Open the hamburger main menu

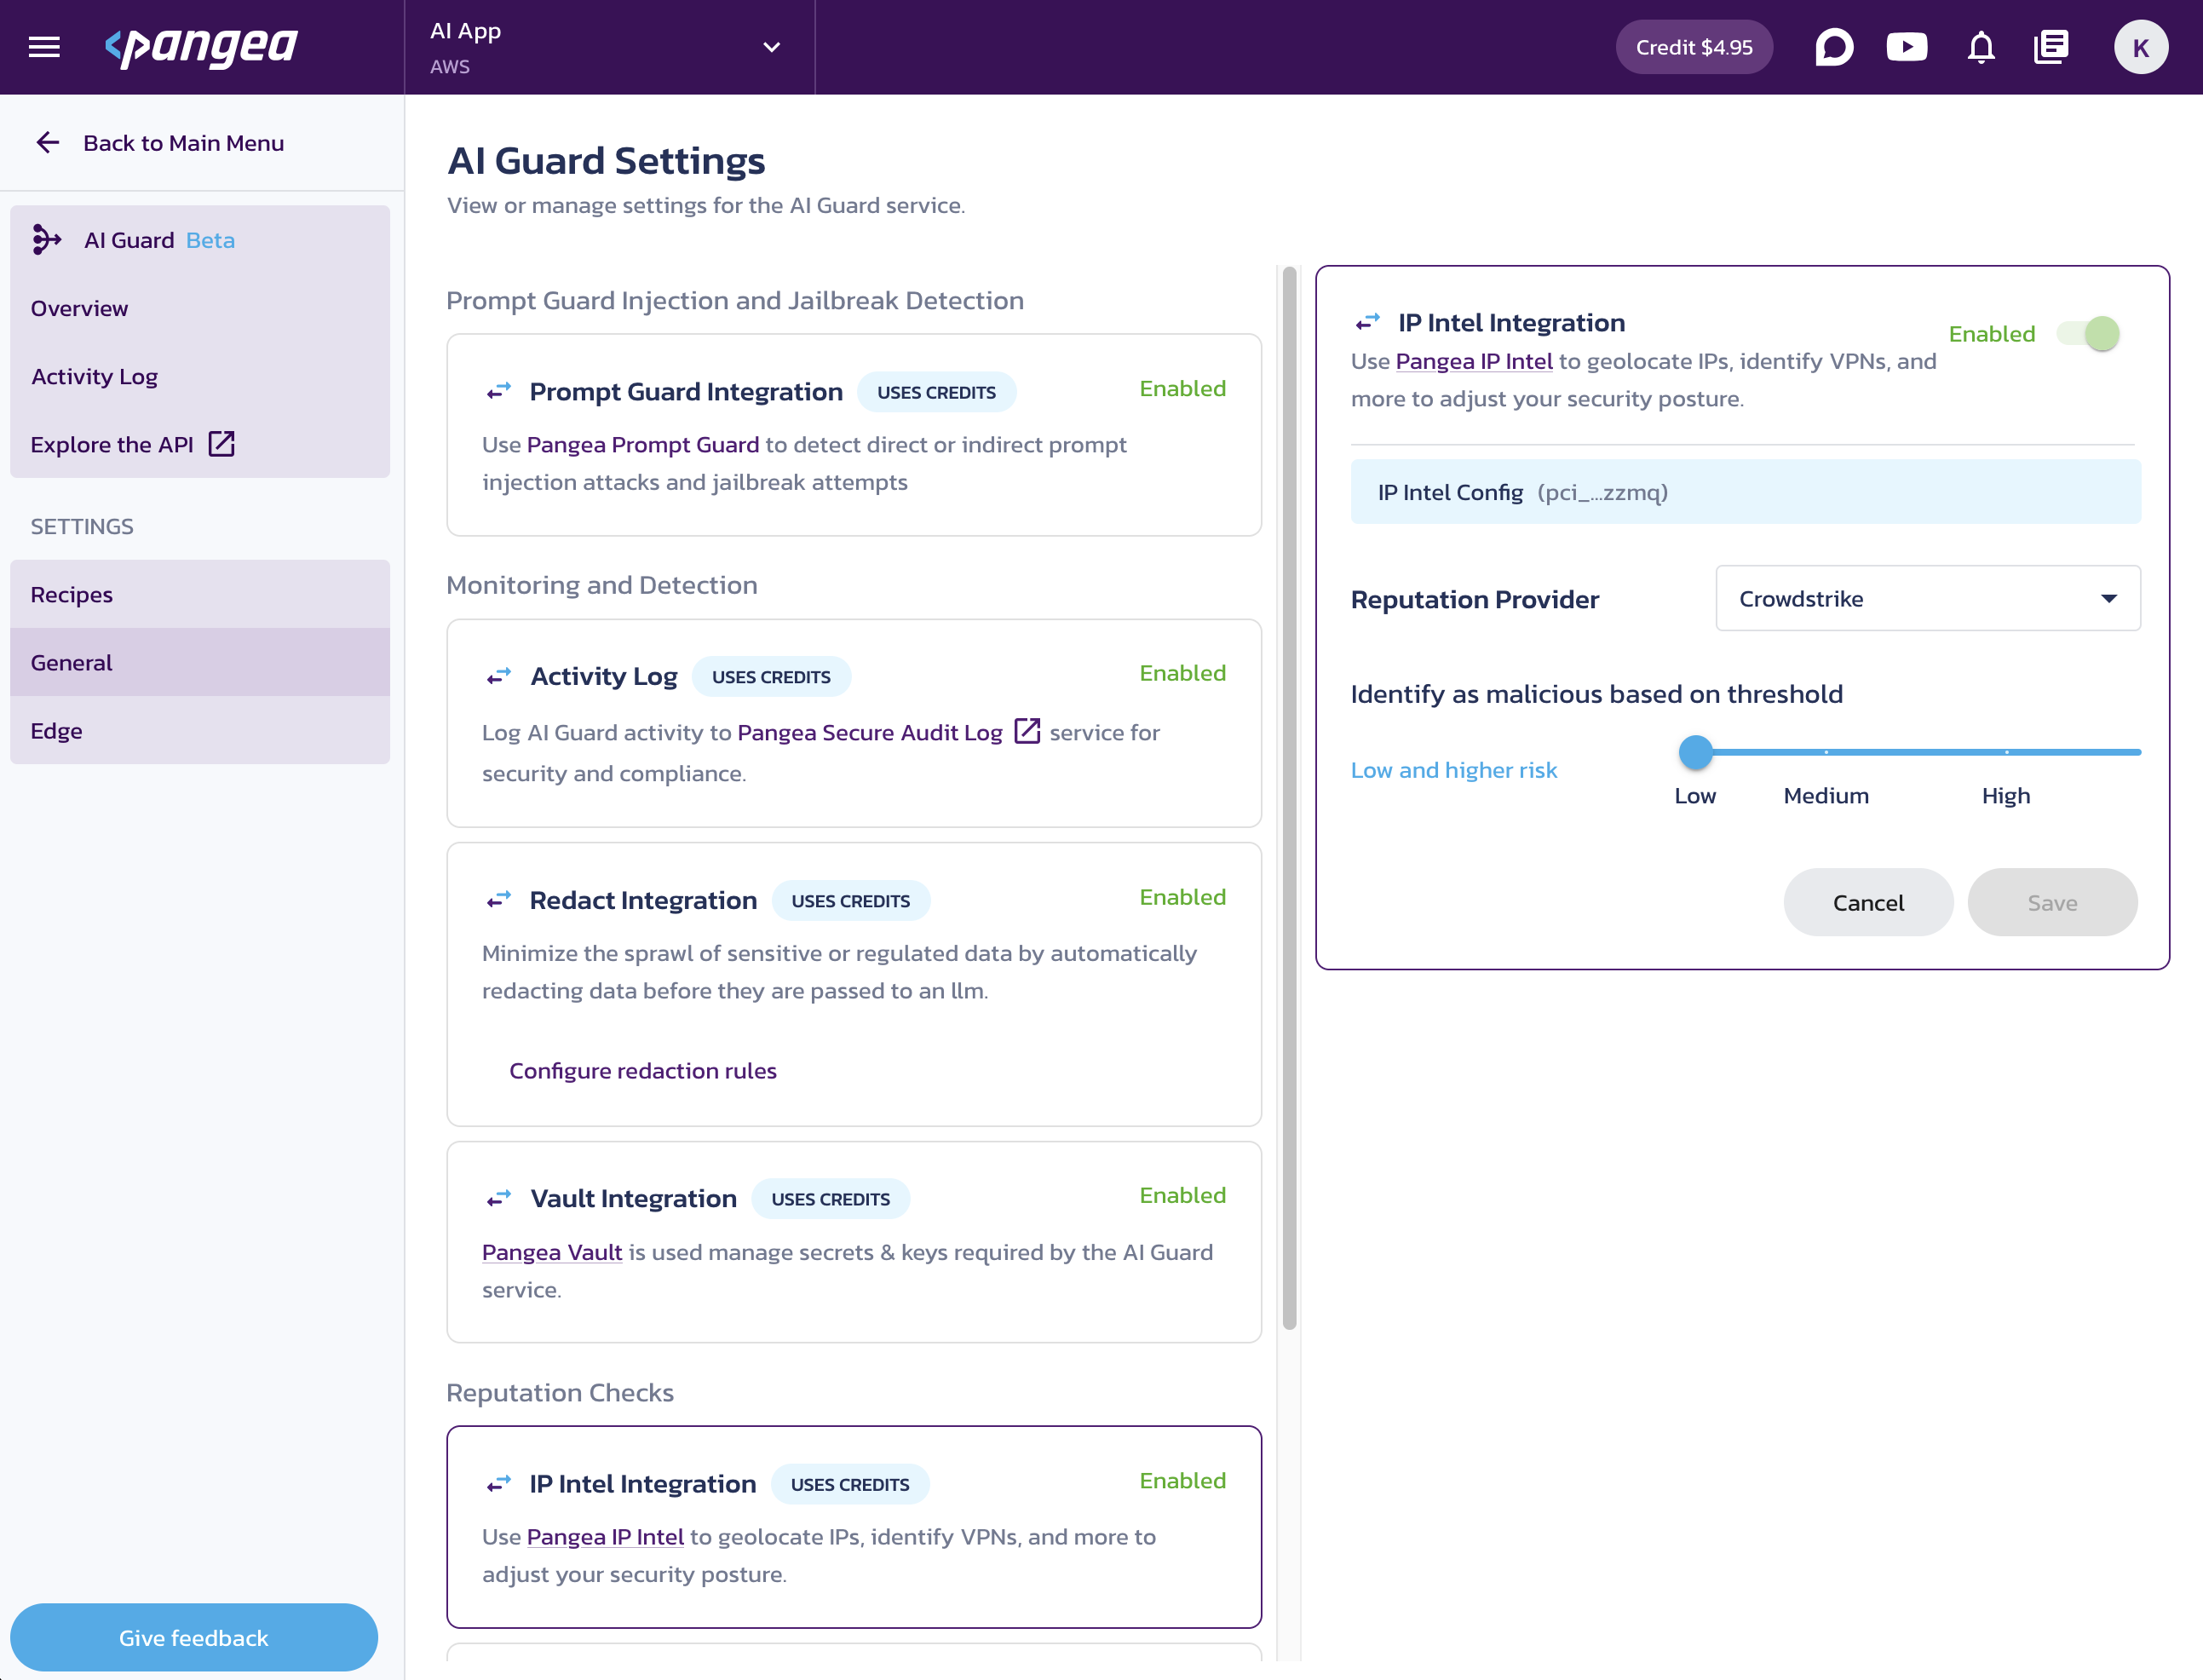pyautogui.click(x=44, y=47)
